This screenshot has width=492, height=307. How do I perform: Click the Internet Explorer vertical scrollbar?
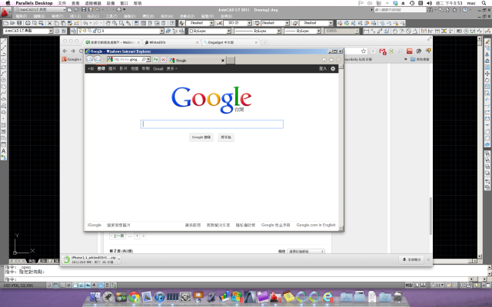point(341,147)
